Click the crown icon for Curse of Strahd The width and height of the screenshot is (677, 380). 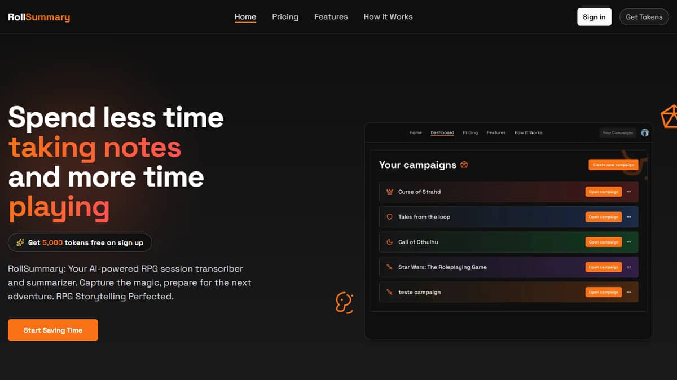tap(389, 192)
